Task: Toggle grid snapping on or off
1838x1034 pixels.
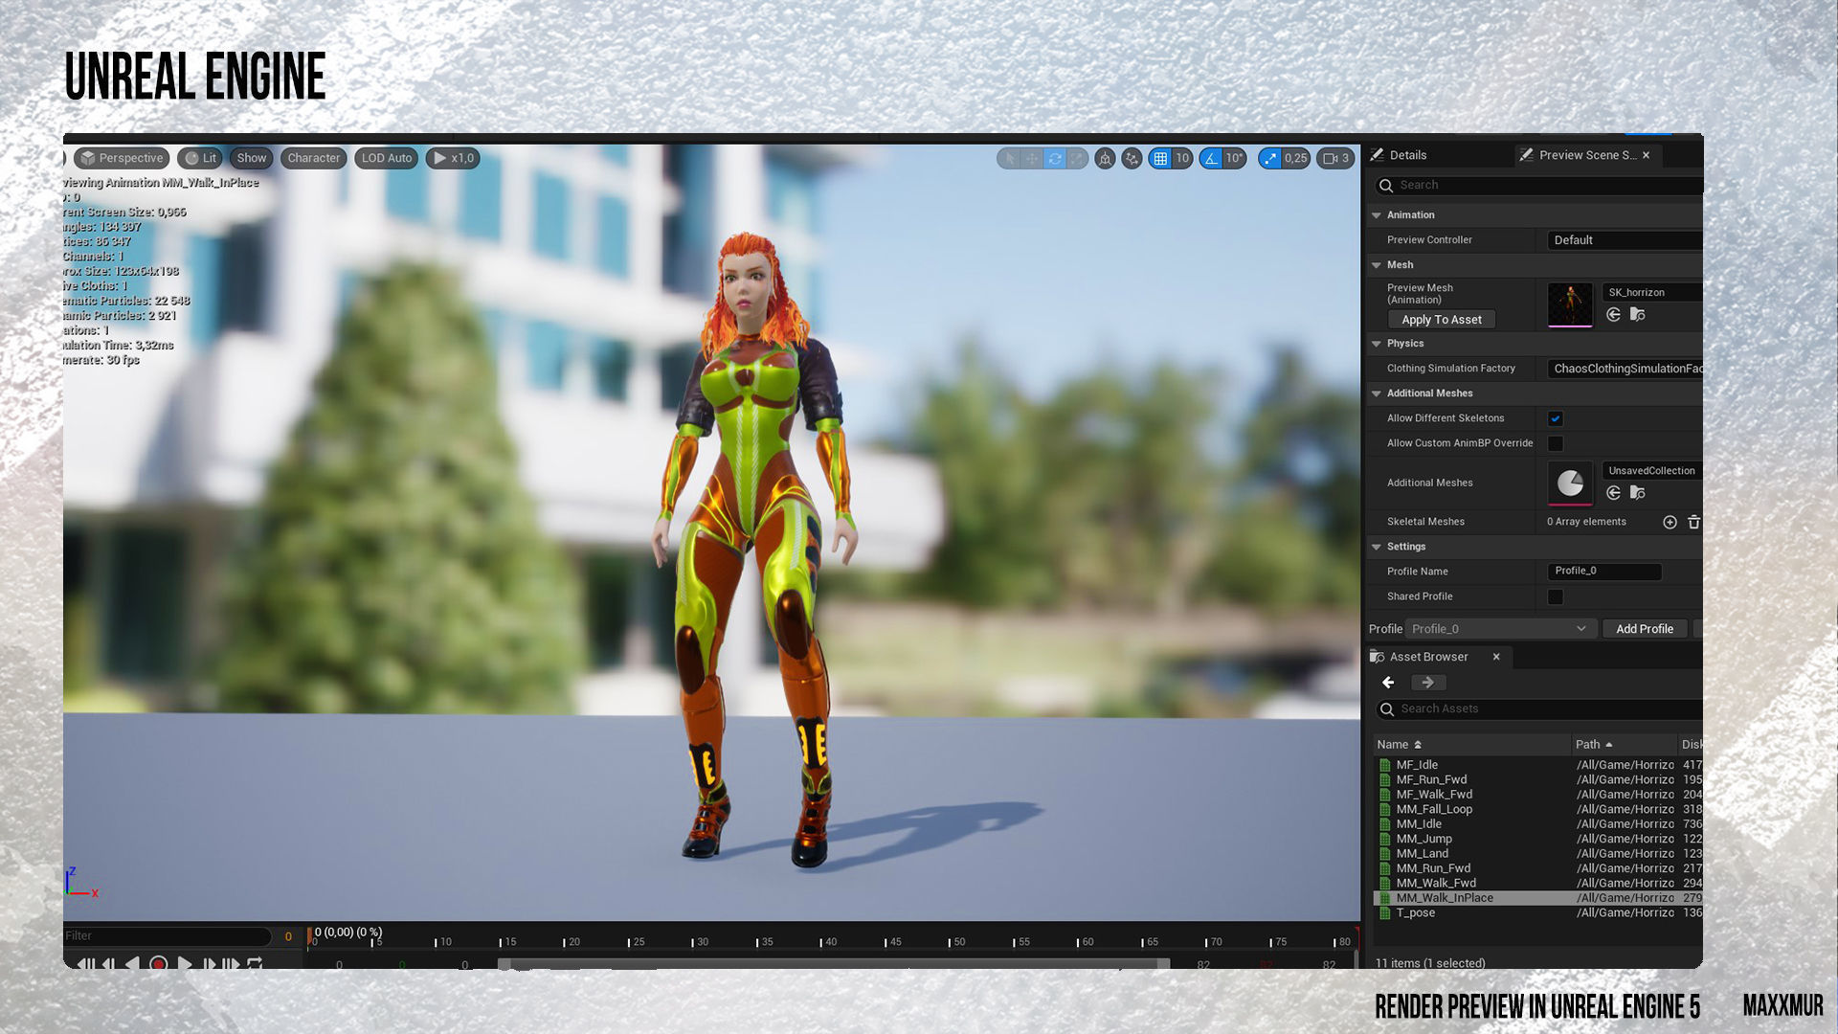Action: tap(1160, 158)
